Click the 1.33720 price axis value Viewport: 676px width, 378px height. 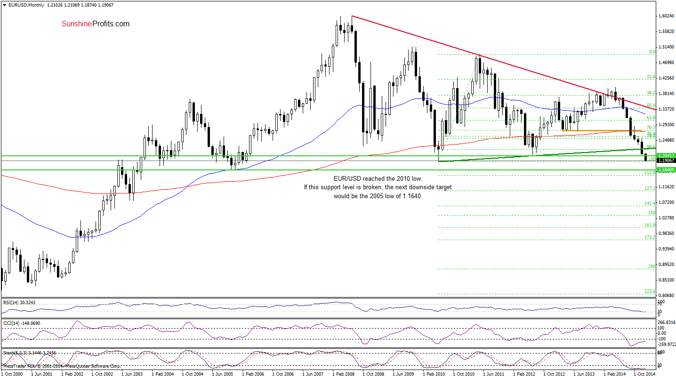[x=666, y=109]
